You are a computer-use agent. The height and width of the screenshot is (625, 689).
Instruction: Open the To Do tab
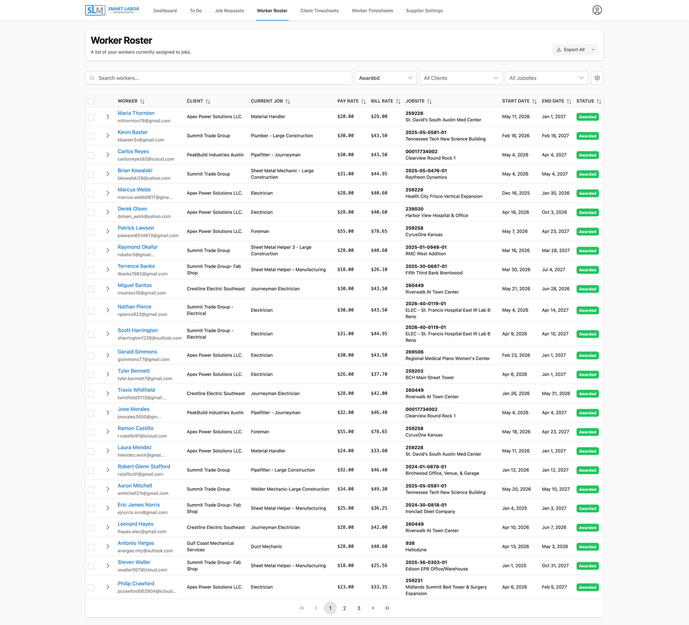pos(196,11)
